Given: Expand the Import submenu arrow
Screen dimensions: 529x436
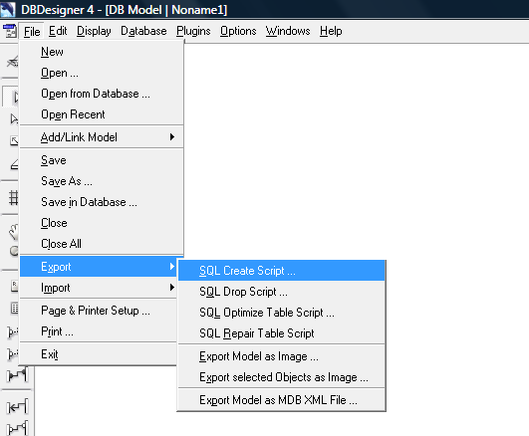Looking at the screenshot, I should click(x=172, y=288).
